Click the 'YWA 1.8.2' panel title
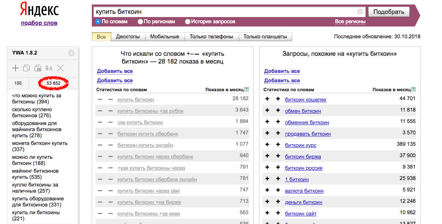The image size is (442, 224). coord(24,53)
